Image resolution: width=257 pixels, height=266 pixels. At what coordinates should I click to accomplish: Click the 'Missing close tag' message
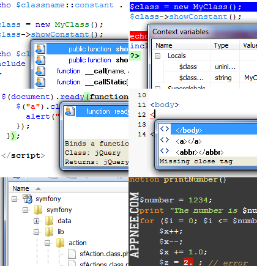[x=196, y=161]
